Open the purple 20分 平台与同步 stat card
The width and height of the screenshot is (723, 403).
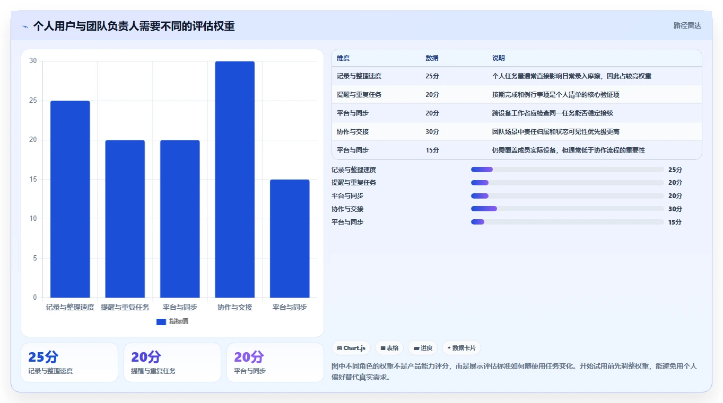click(x=275, y=362)
